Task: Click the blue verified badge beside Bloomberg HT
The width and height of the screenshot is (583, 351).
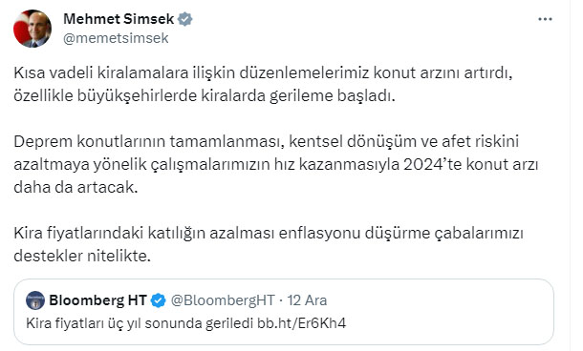Action: [159, 300]
